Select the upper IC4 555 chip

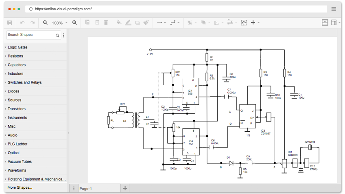tap(190, 91)
